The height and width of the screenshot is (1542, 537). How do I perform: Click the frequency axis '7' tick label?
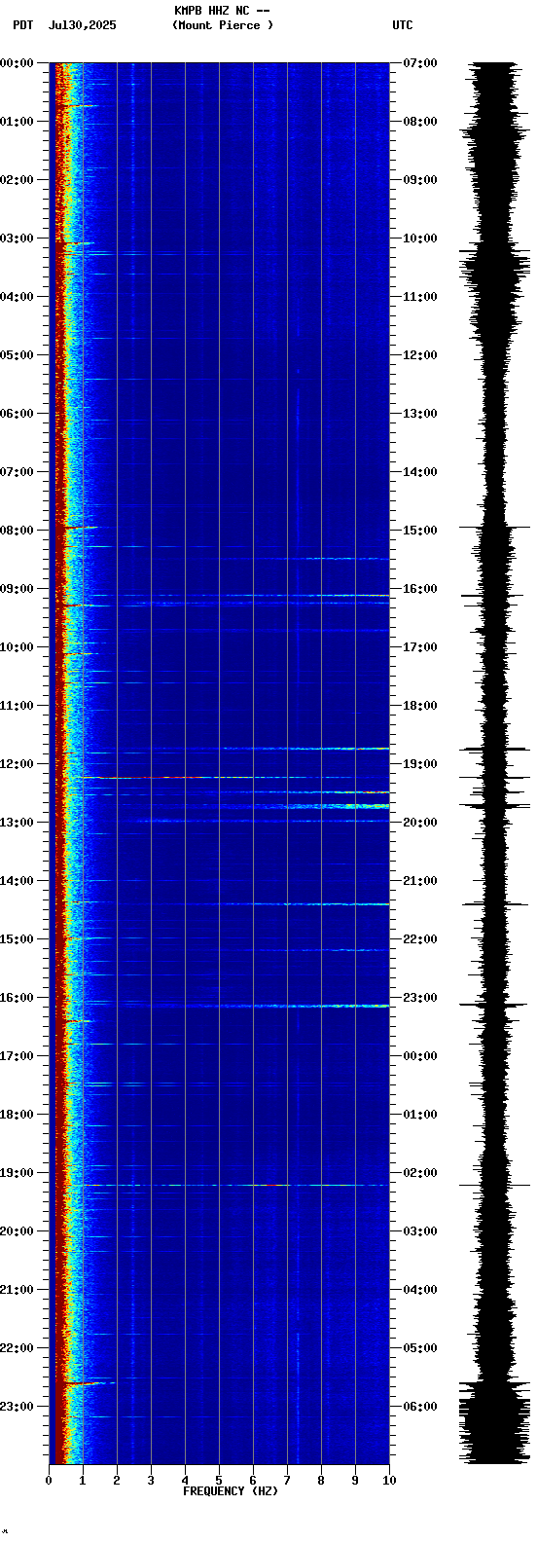[x=287, y=1481]
